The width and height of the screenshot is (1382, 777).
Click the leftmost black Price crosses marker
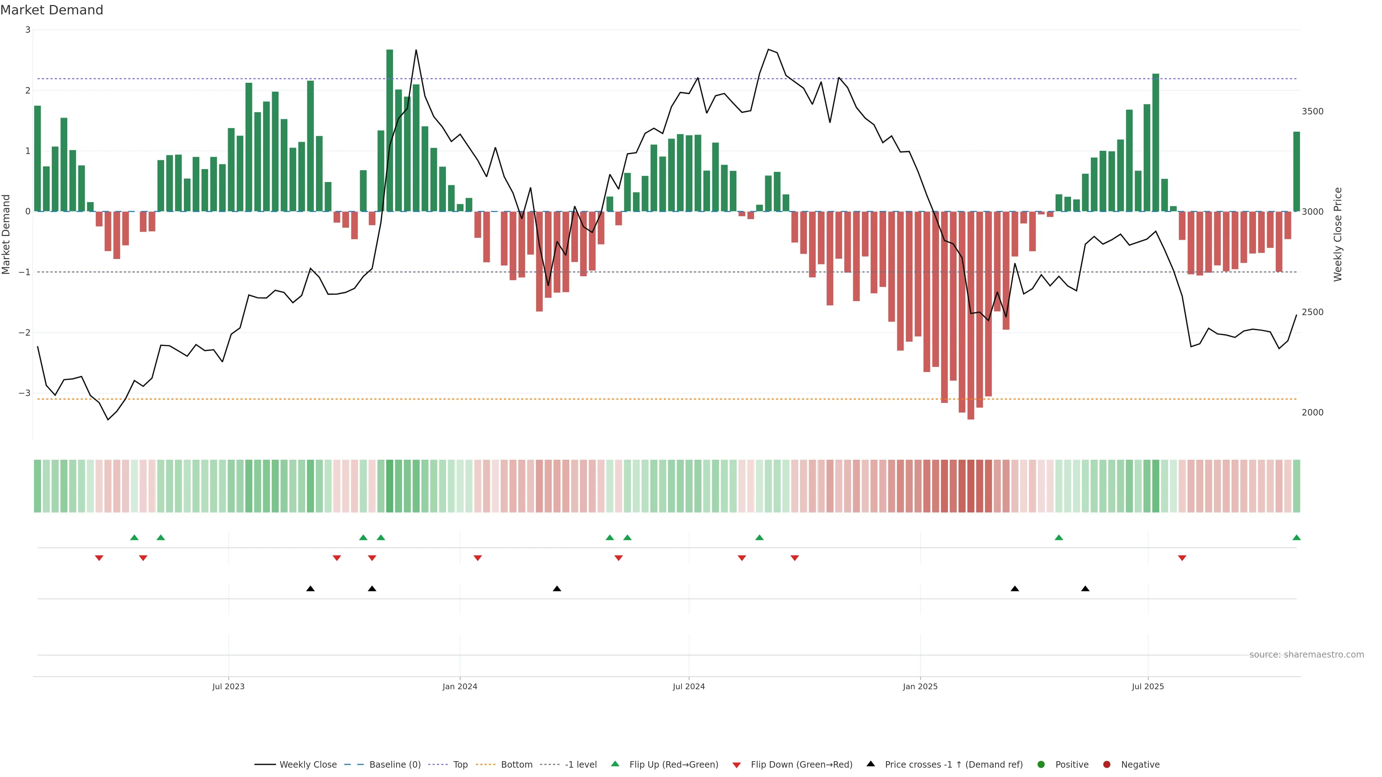(x=310, y=589)
